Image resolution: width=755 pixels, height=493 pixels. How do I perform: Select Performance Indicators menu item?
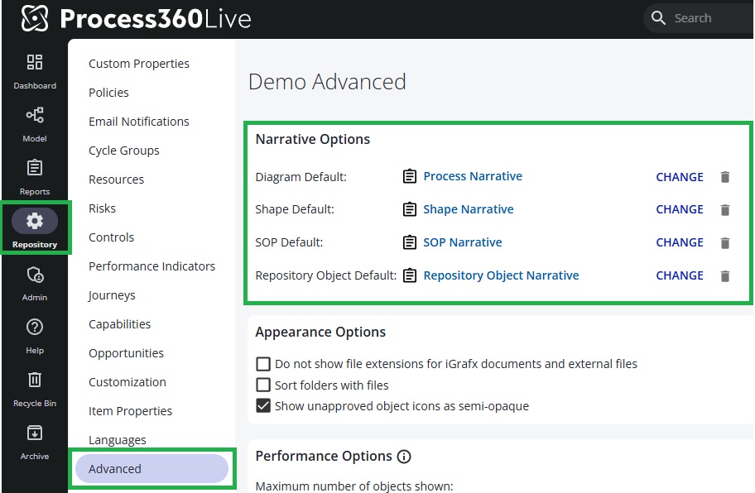[151, 266]
